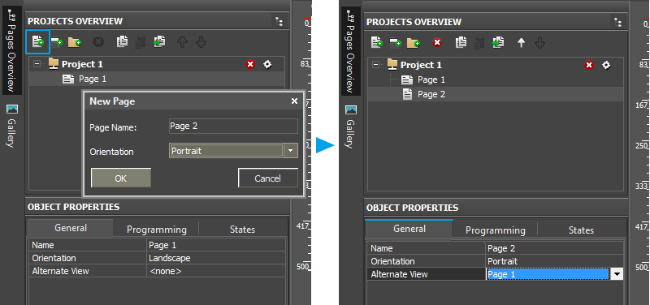Delete Project 1 with red X, left panel
This screenshot has width=650, height=305.
(250, 64)
